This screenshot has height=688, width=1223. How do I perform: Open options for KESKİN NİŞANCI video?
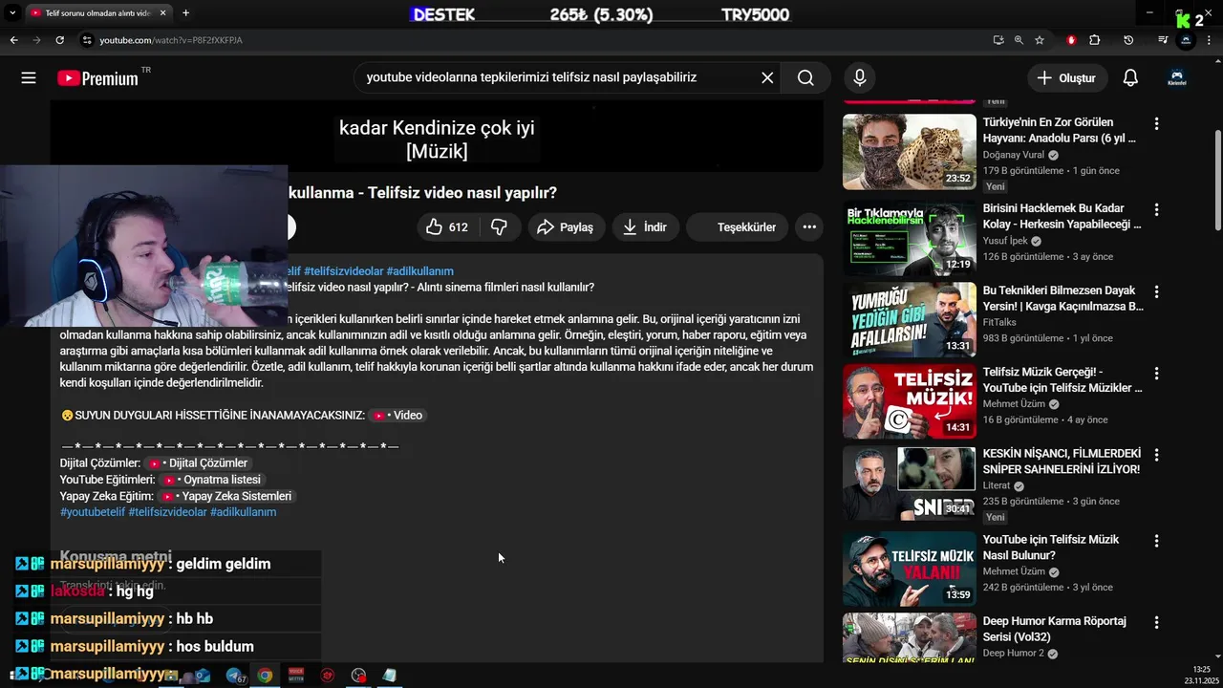pyautogui.click(x=1156, y=455)
